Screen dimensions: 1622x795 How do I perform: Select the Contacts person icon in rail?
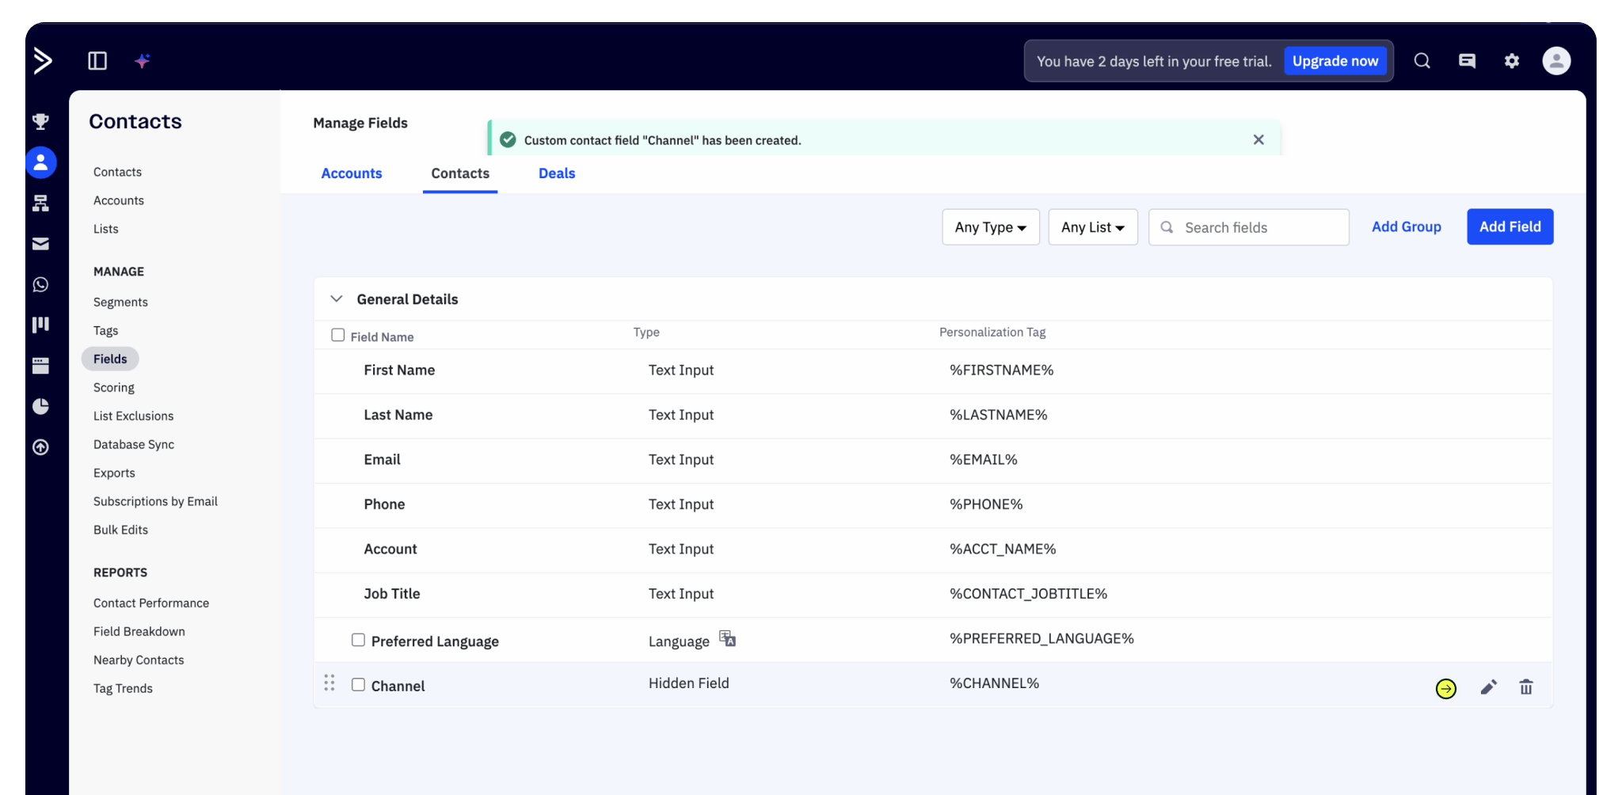41,162
